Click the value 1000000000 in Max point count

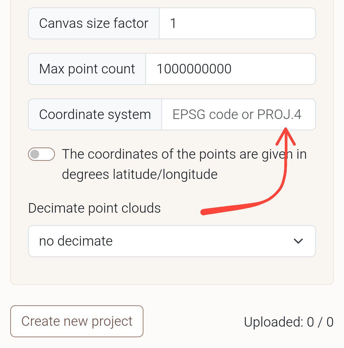(x=194, y=69)
